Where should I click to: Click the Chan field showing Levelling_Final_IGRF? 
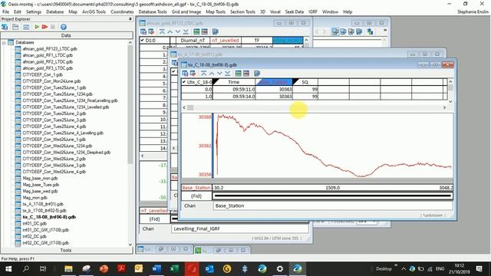click(x=240, y=228)
